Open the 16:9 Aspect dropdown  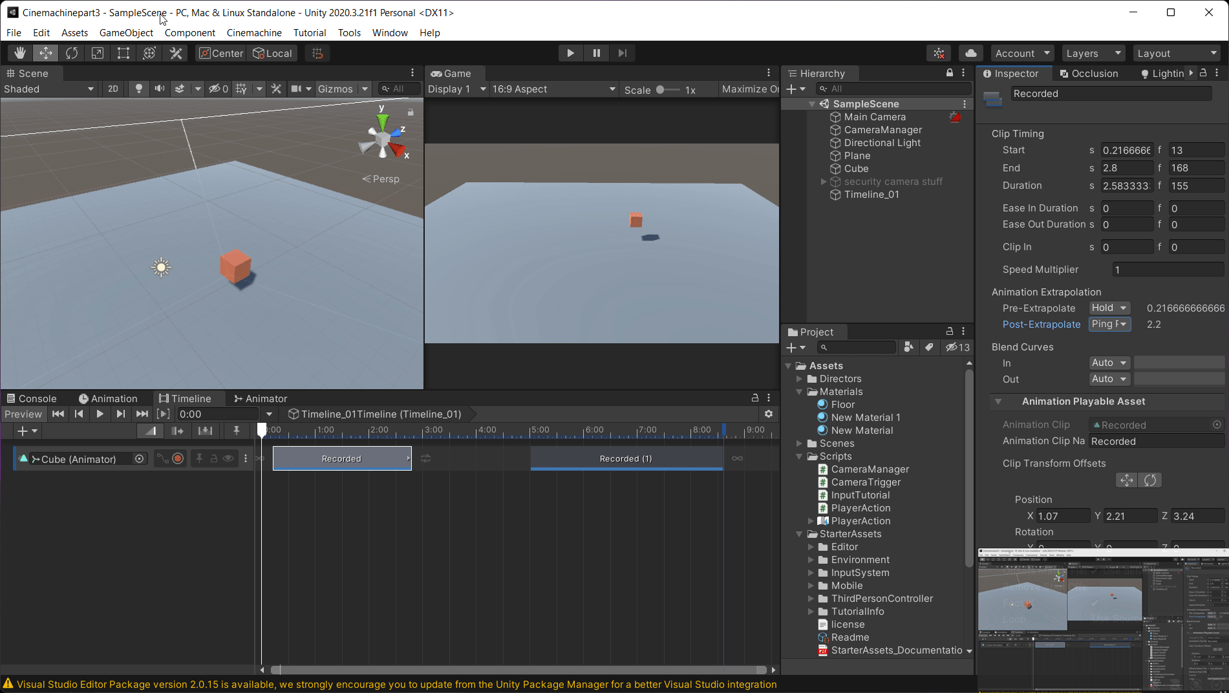553,89
